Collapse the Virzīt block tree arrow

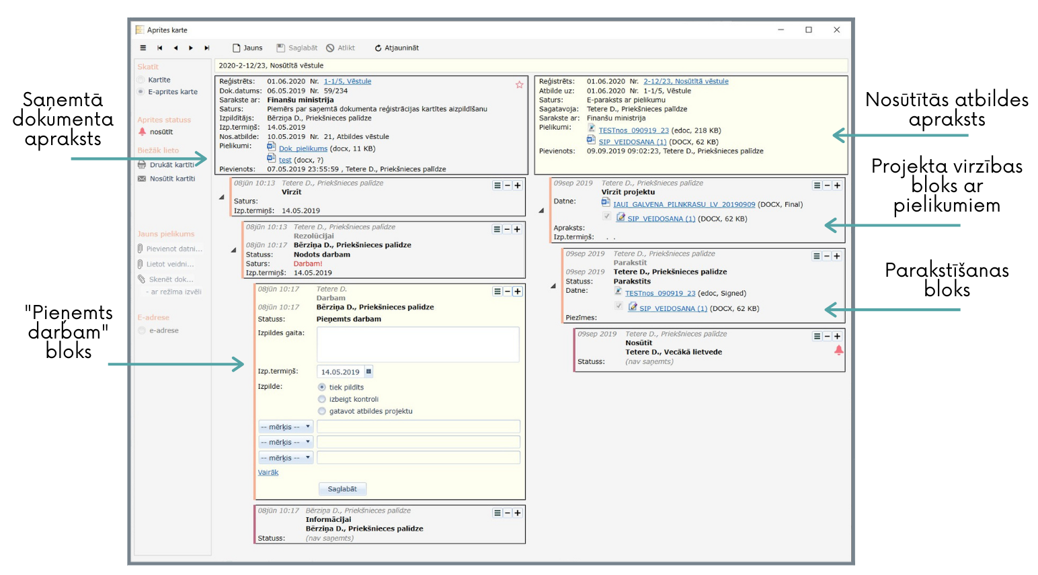point(221,197)
